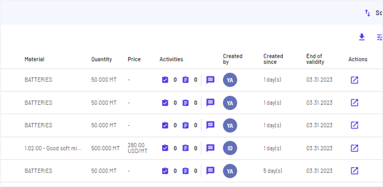Click the plain clipboard icon in the 5 day(s) row
Viewport: 383px width, 187px height.
(x=185, y=171)
